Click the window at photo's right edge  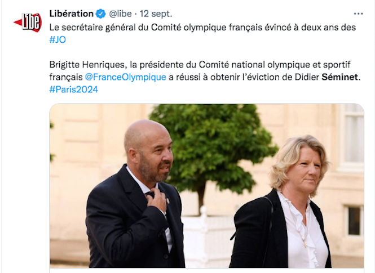[351, 137]
